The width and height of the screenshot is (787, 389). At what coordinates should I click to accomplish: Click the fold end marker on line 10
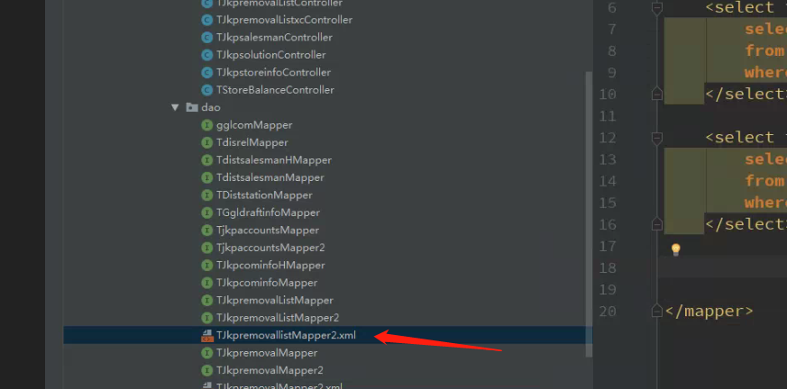656,95
